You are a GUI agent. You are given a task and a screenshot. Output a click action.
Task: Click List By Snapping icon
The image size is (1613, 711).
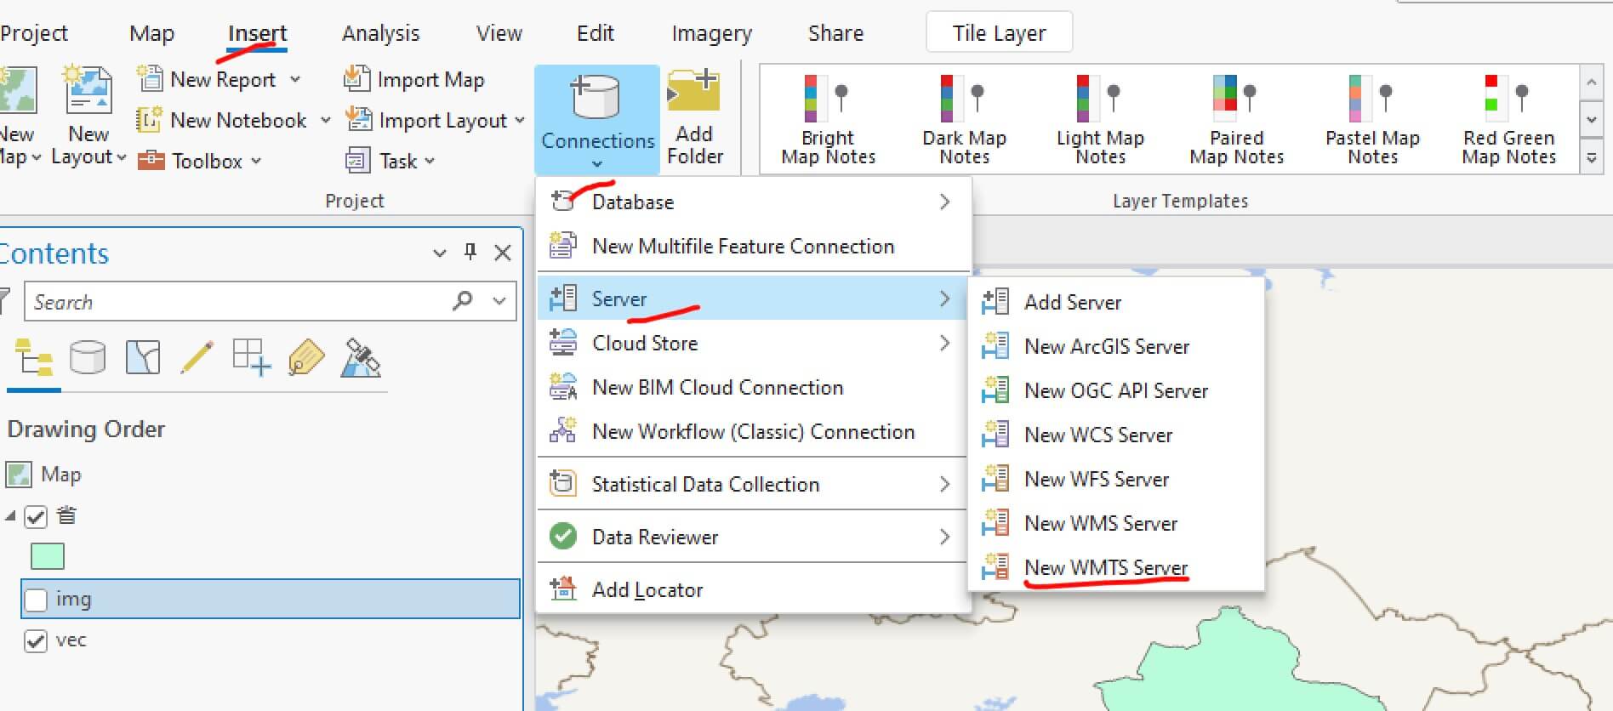point(252,358)
